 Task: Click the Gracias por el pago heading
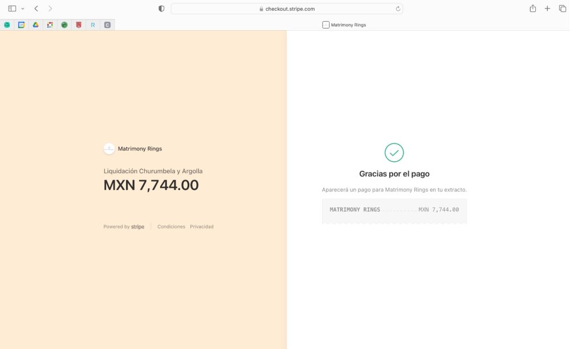click(394, 174)
